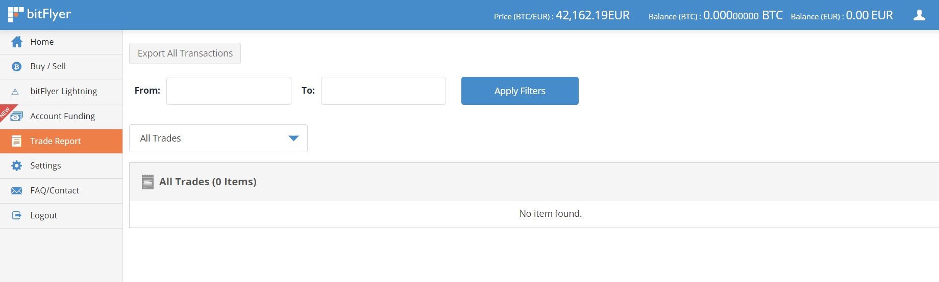Open Account Funding menu item

(61, 117)
